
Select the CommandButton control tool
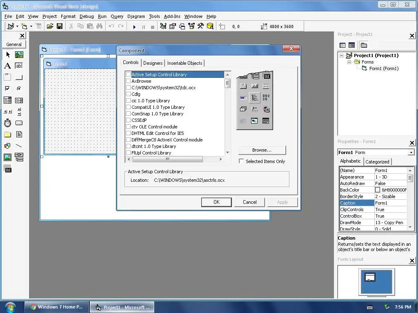19,77
